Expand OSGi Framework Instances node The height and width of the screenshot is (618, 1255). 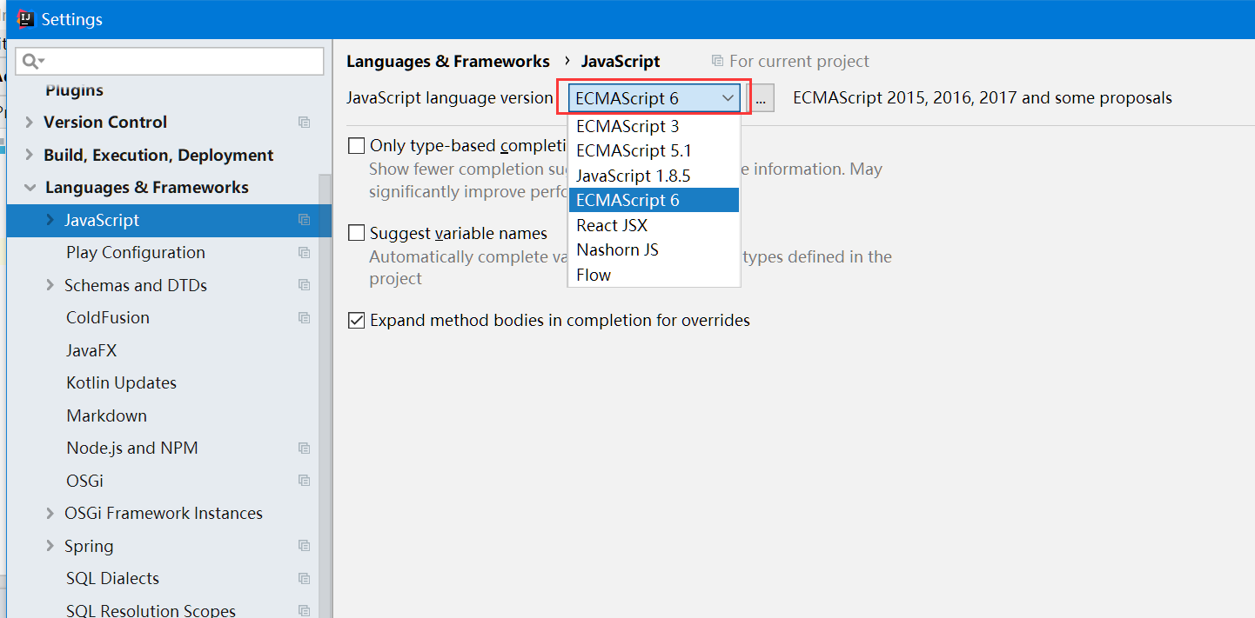pos(50,514)
